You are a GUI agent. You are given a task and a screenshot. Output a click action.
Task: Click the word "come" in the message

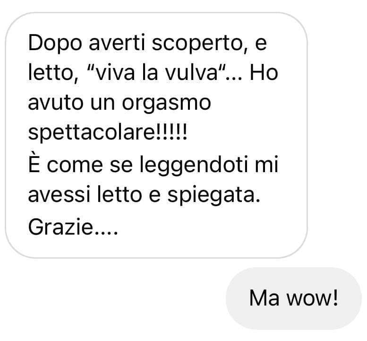[75, 165]
